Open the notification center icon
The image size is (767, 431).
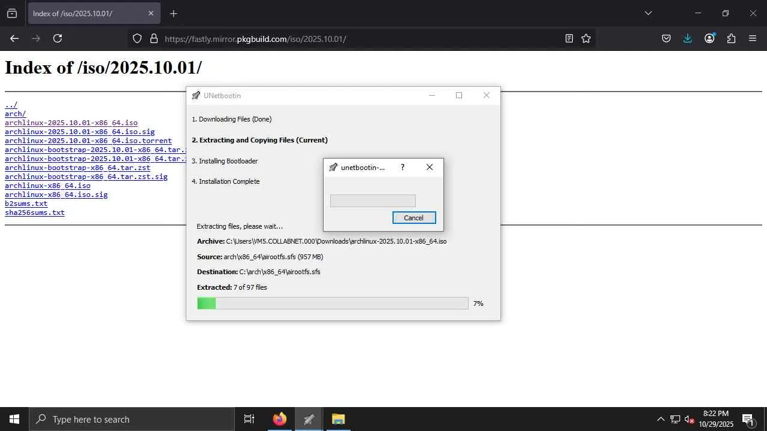pyautogui.click(x=748, y=419)
